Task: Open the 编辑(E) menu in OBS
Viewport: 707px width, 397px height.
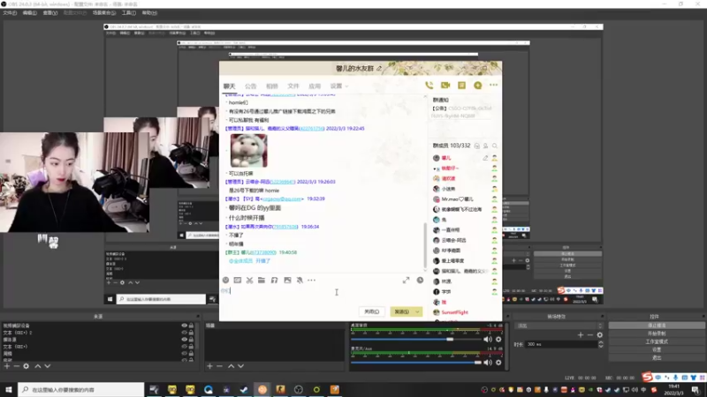Action: coord(30,13)
